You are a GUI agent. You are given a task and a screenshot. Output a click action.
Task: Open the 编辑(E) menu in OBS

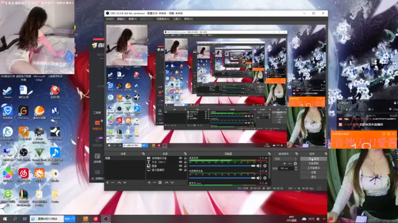point(121,19)
